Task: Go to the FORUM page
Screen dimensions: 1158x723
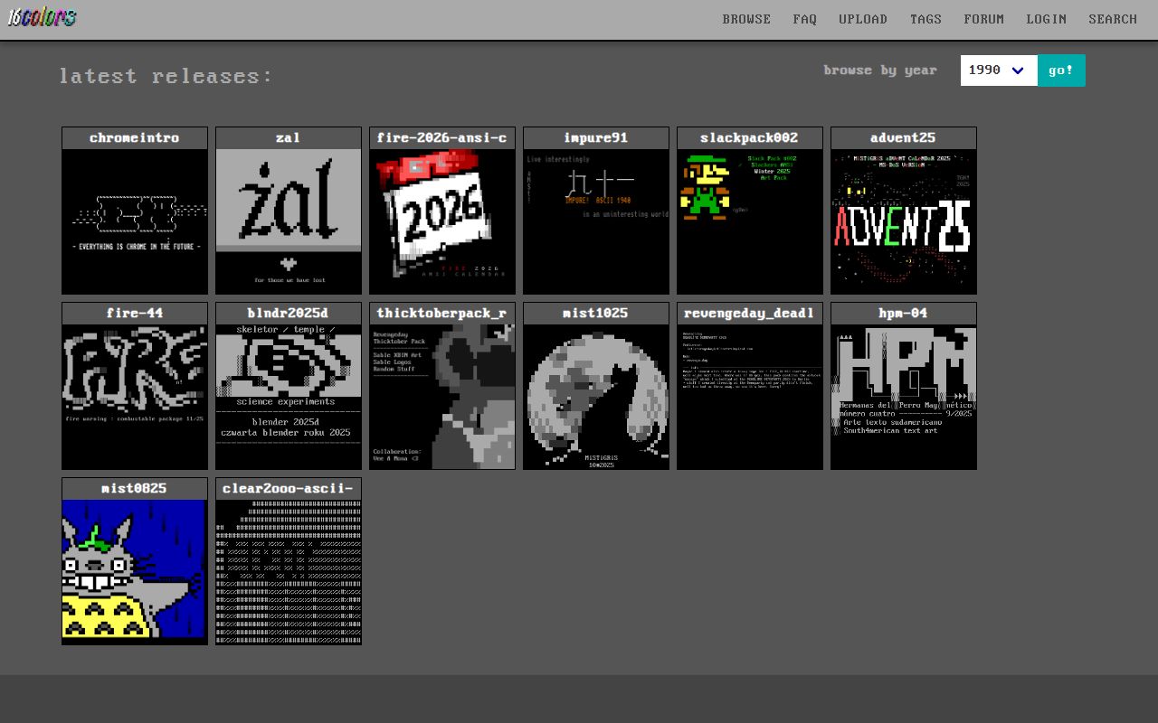Action: pyautogui.click(x=983, y=19)
